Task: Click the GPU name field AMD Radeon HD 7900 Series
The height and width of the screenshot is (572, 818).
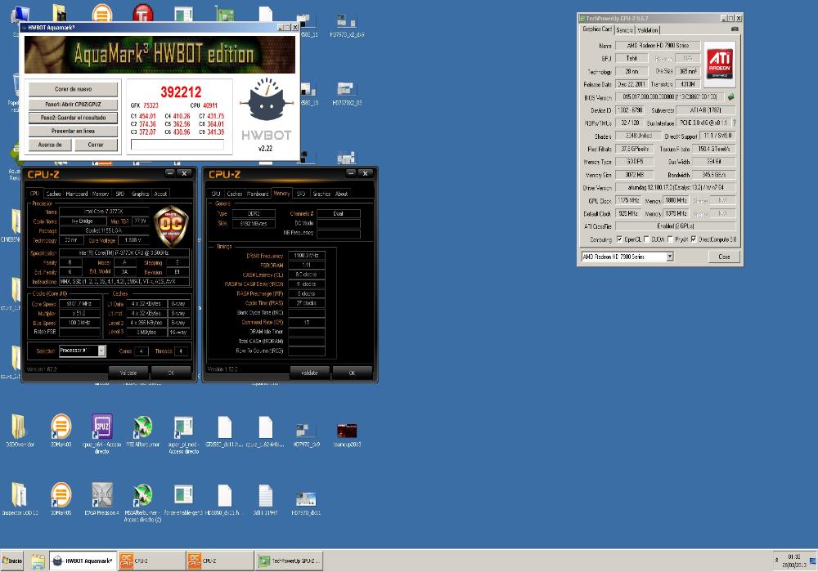Action: click(x=658, y=45)
